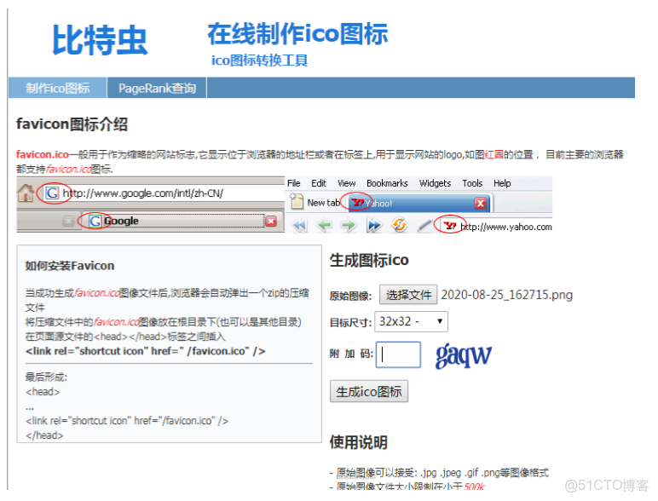Image resolution: width=658 pixels, height=501 pixels.
Task: Click the Tools menu in the example image
Action: [472, 183]
